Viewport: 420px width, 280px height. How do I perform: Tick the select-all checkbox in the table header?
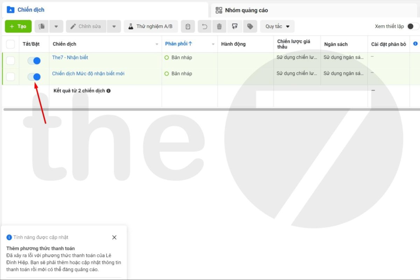coord(10,44)
